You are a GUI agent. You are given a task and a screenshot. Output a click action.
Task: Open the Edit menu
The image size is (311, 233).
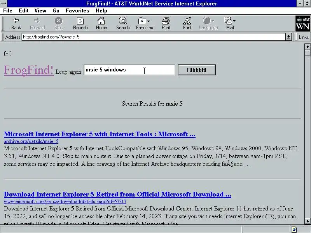pyautogui.click(x=23, y=11)
